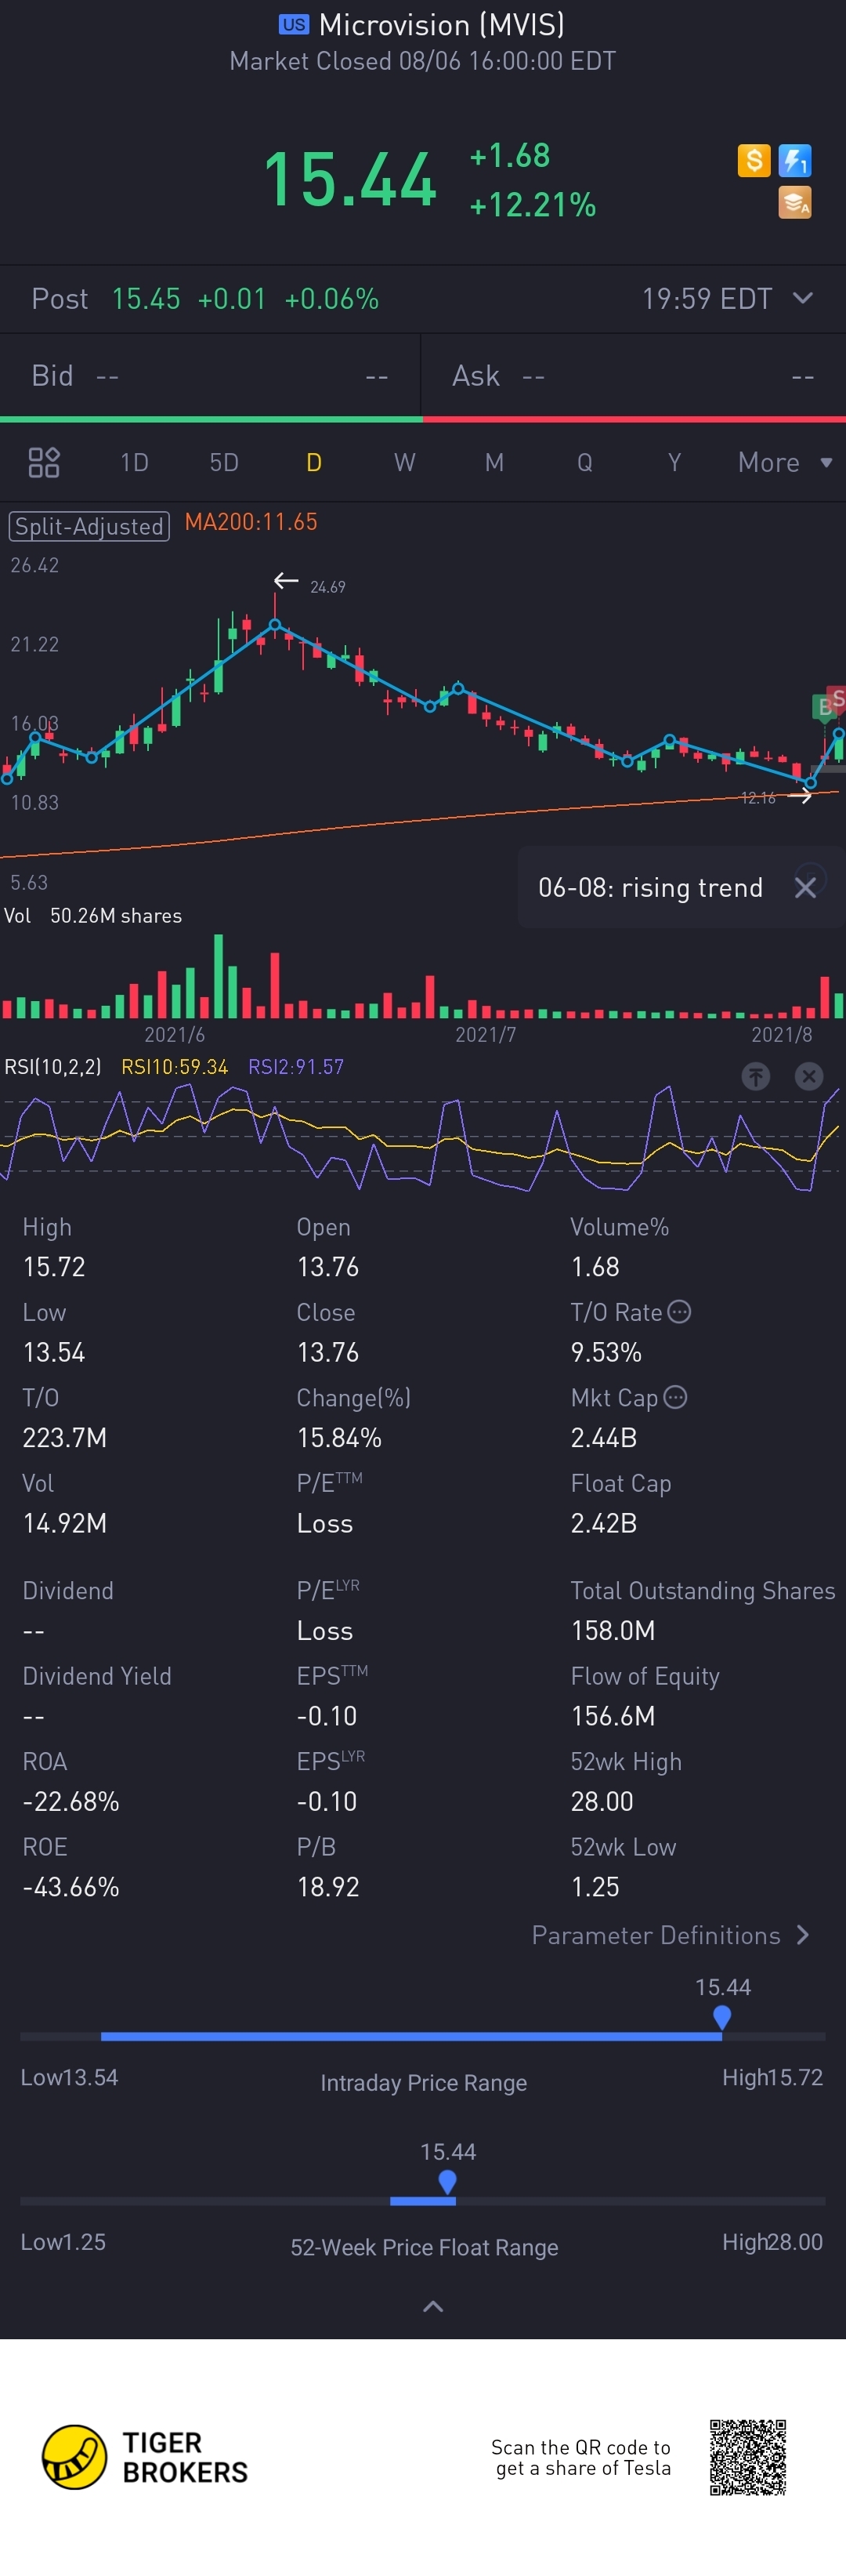
Task: Tap the Microvision (MVIS) title
Action: click(x=442, y=25)
